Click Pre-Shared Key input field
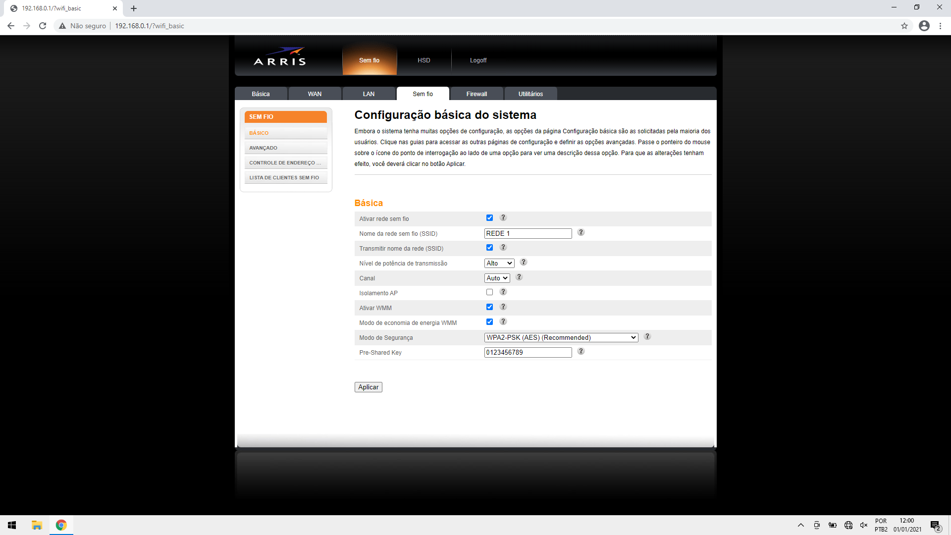Image resolution: width=951 pixels, height=535 pixels. coord(528,352)
